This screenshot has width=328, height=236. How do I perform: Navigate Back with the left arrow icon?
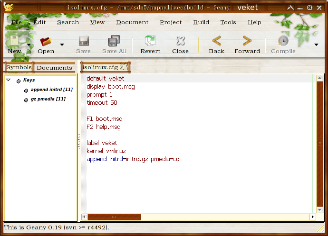pos(216,41)
